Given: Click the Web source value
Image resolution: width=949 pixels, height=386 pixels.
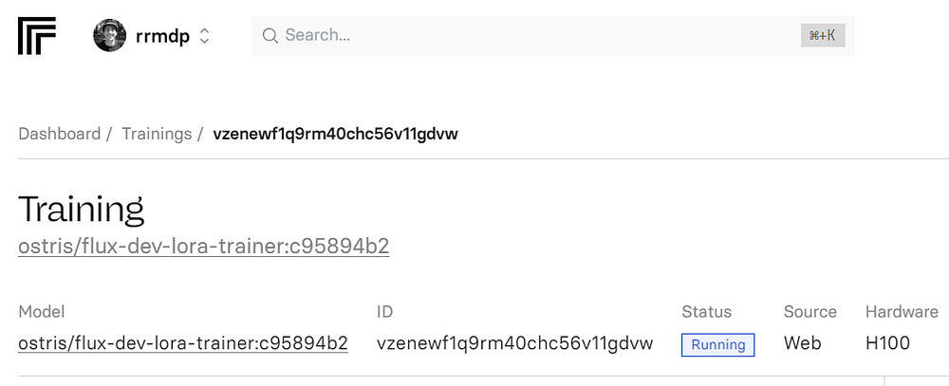Looking at the screenshot, I should point(801,343).
